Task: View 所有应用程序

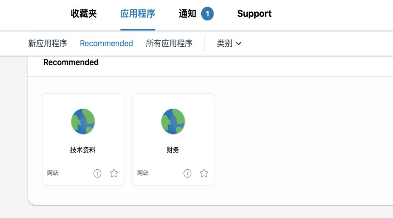Action: pos(169,43)
